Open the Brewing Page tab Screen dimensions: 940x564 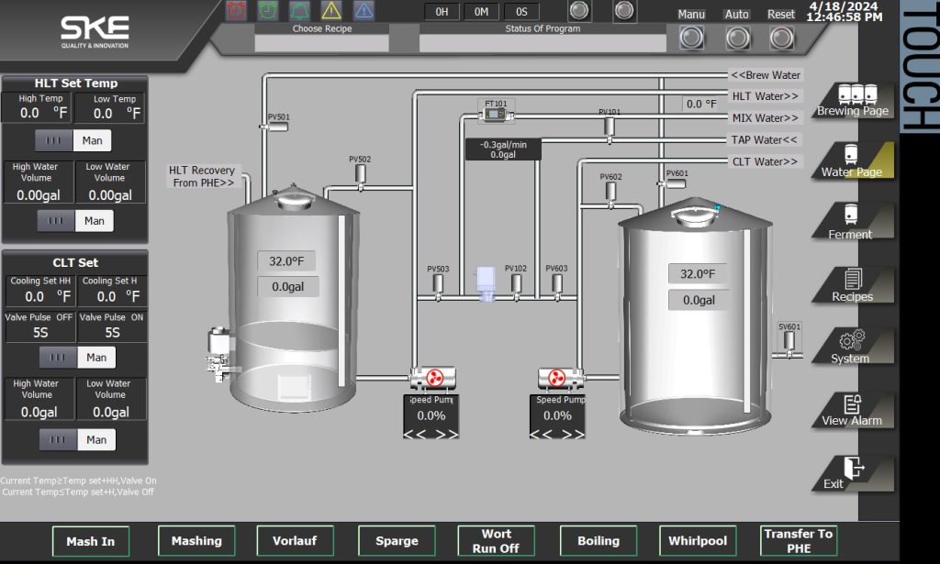coord(853,101)
